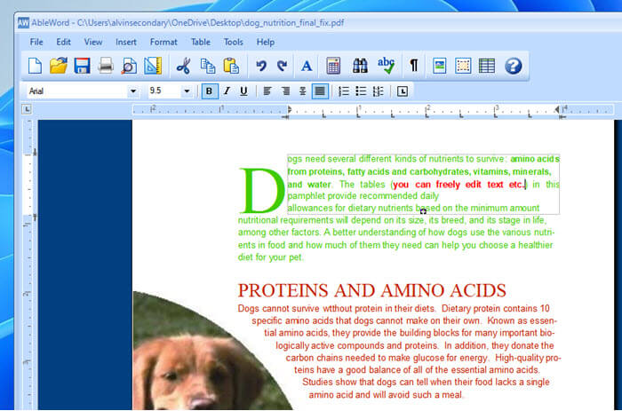The image size is (622, 411).
Task: Run spell check with the abc icon
Action: coord(387,66)
